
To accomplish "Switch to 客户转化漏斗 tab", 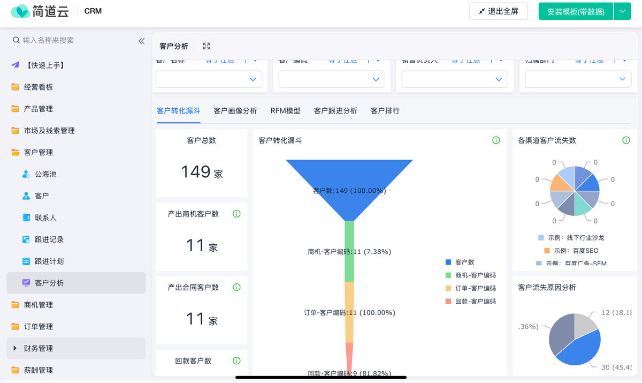I will (179, 111).
